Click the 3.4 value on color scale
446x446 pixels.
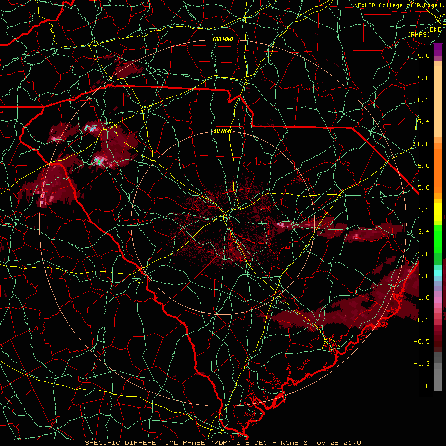[x=424, y=231]
